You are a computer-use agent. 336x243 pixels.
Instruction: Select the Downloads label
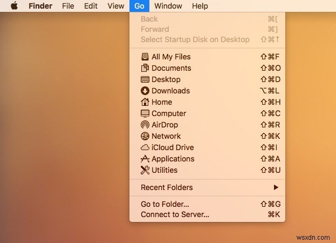point(170,91)
